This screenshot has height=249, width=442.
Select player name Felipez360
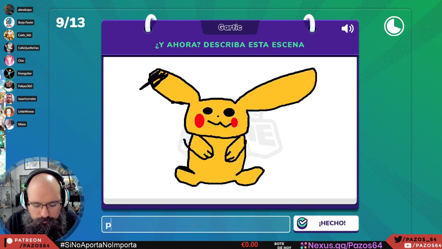pos(25,86)
